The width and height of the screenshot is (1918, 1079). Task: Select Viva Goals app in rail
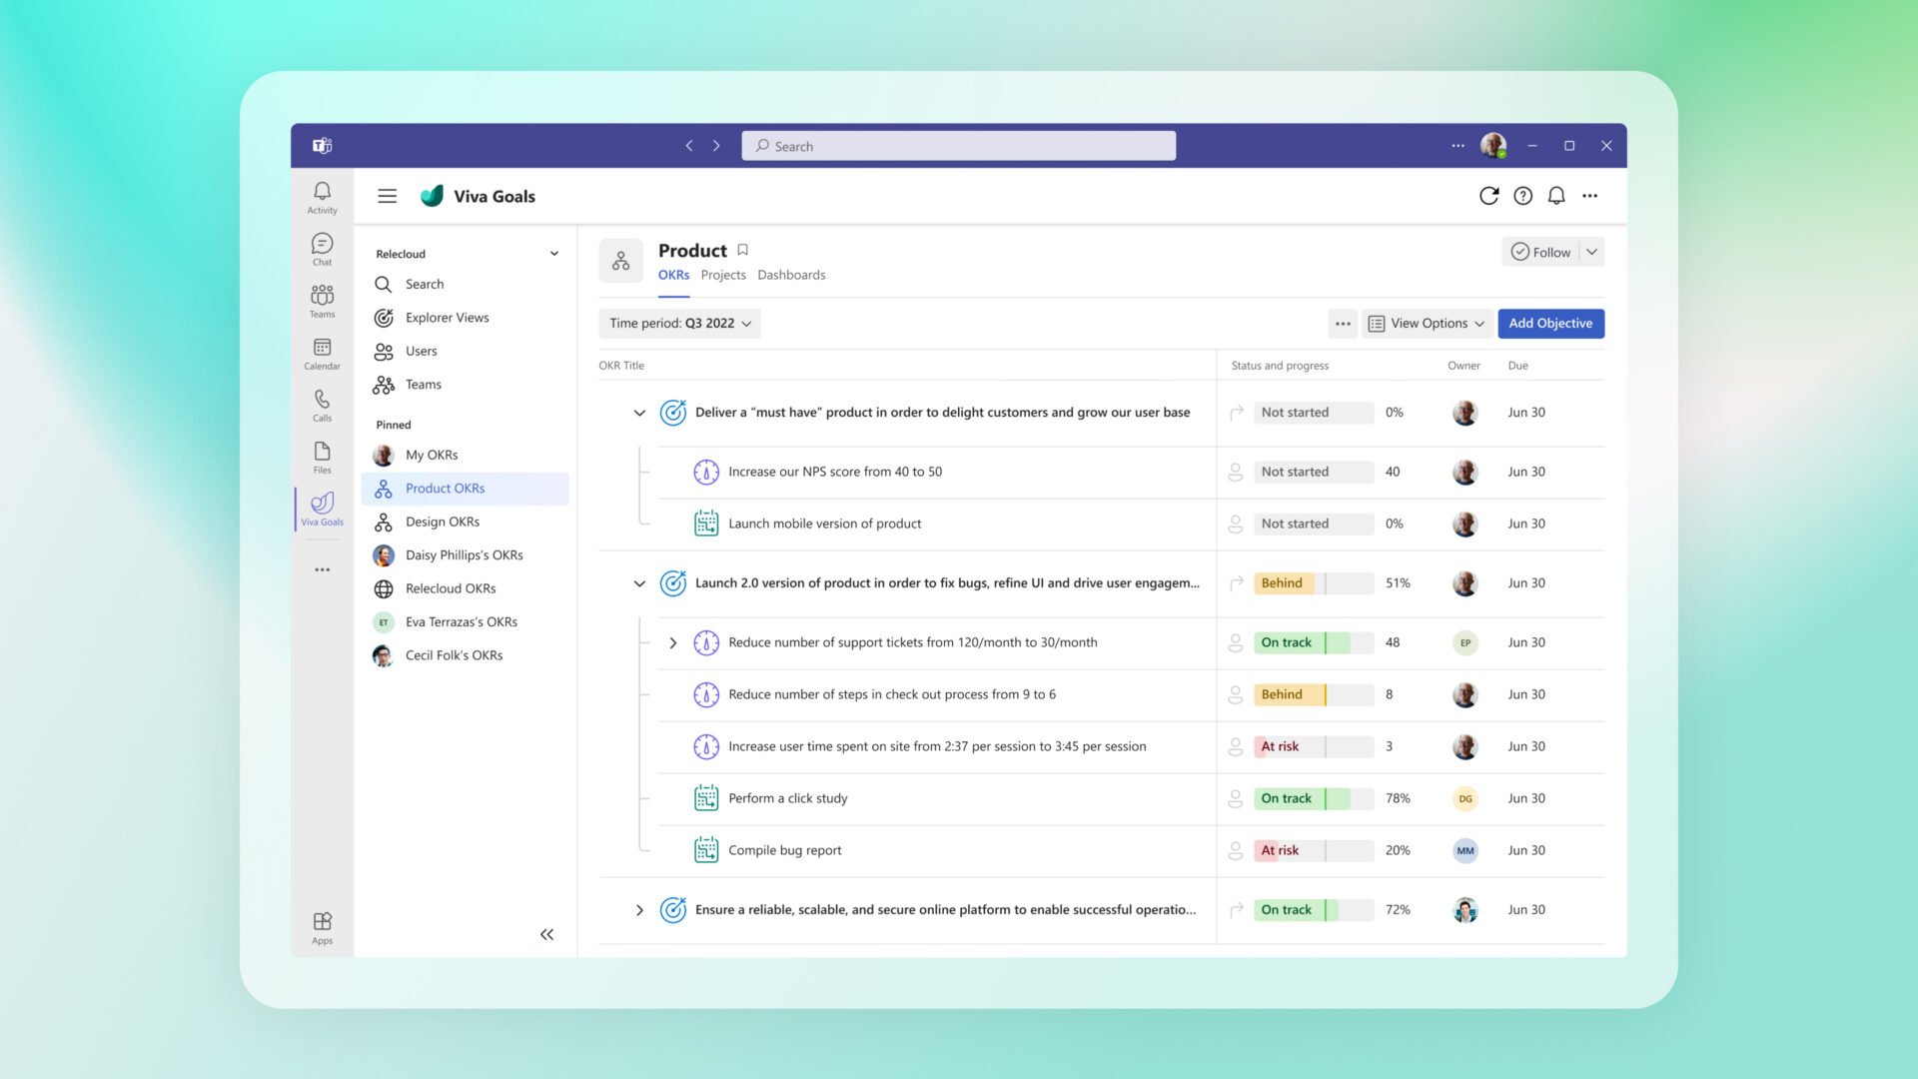322,509
